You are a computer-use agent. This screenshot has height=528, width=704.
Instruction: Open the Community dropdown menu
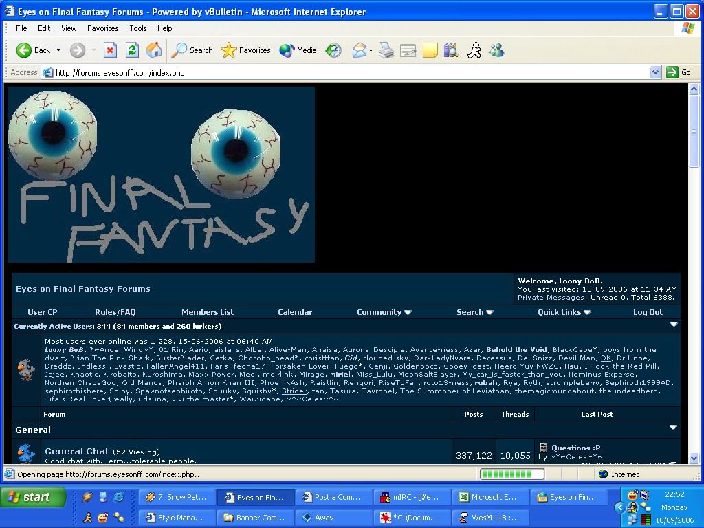tap(384, 312)
